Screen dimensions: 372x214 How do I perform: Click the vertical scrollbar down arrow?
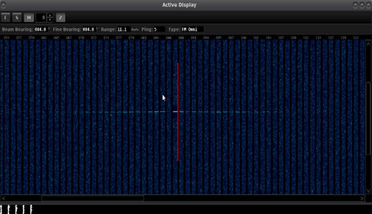click(368, 191)
